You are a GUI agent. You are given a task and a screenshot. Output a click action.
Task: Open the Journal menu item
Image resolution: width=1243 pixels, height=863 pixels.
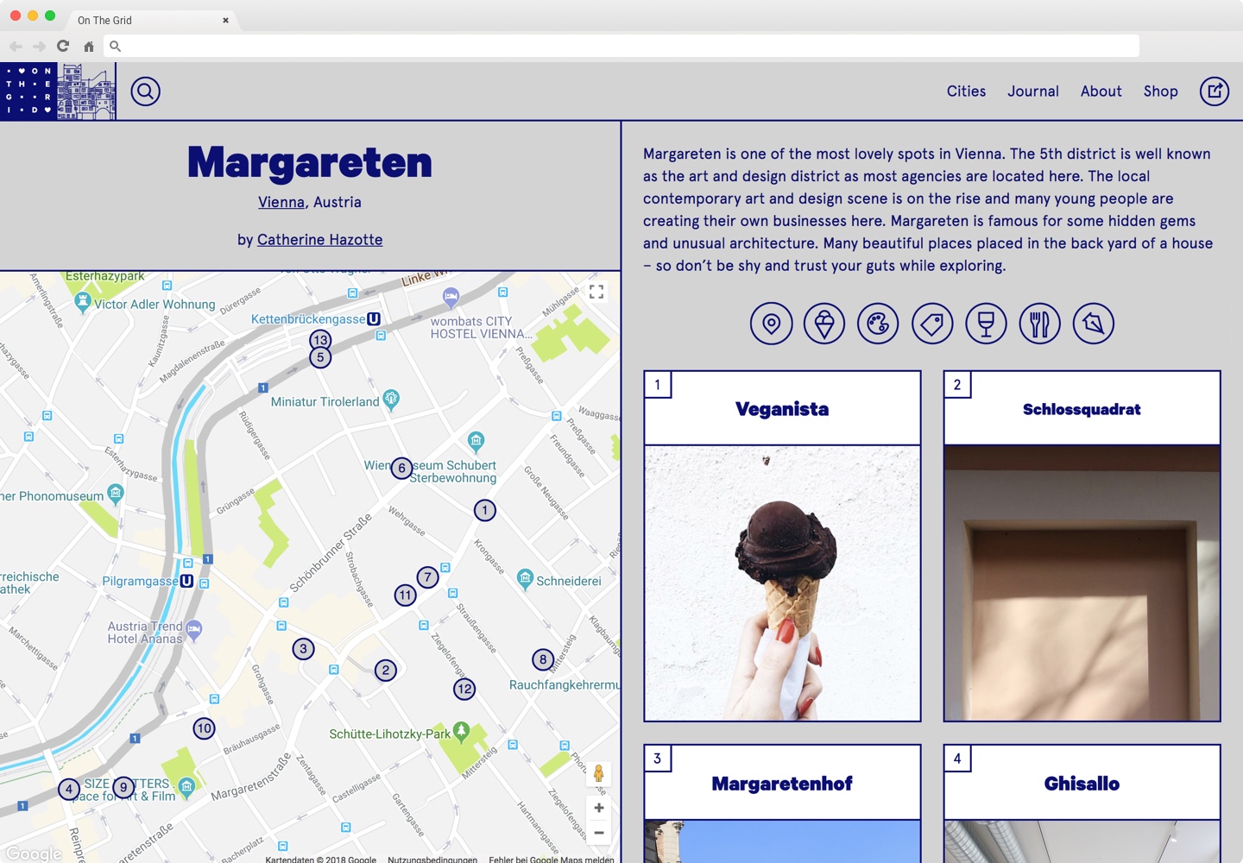pyautogui.click(x=1032, y=91)
